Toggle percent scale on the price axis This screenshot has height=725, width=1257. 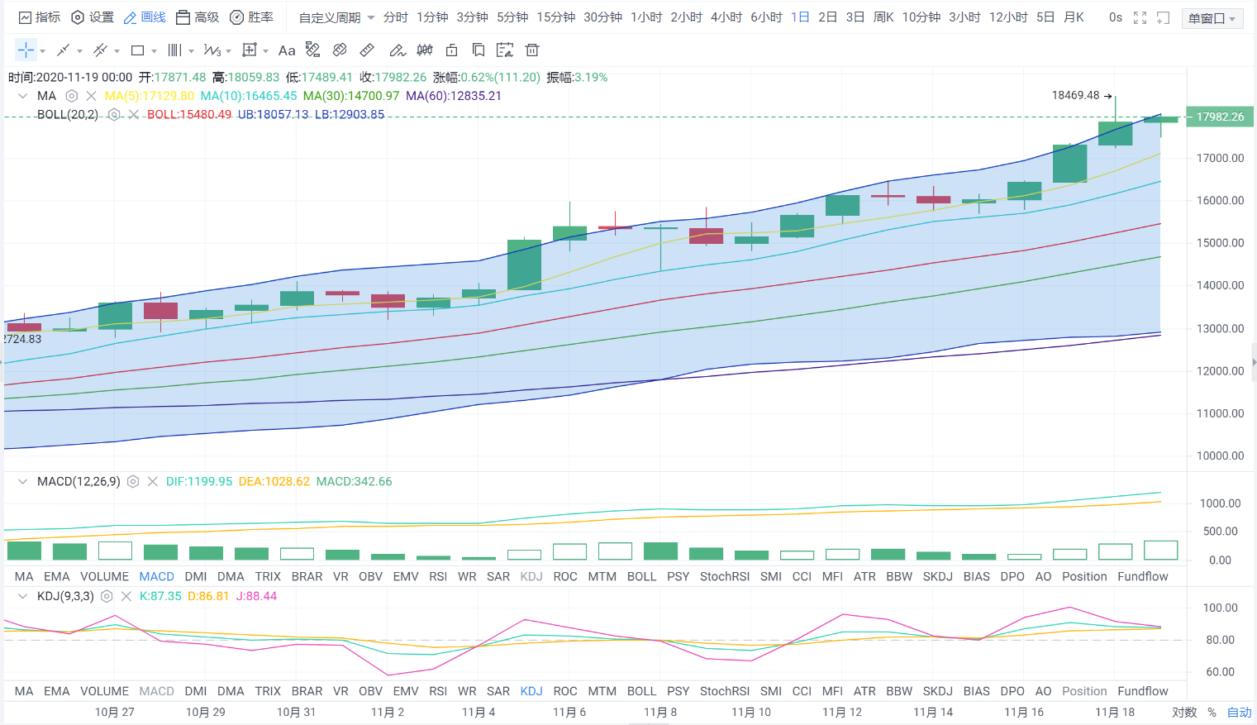click(x=1212, y=712)
